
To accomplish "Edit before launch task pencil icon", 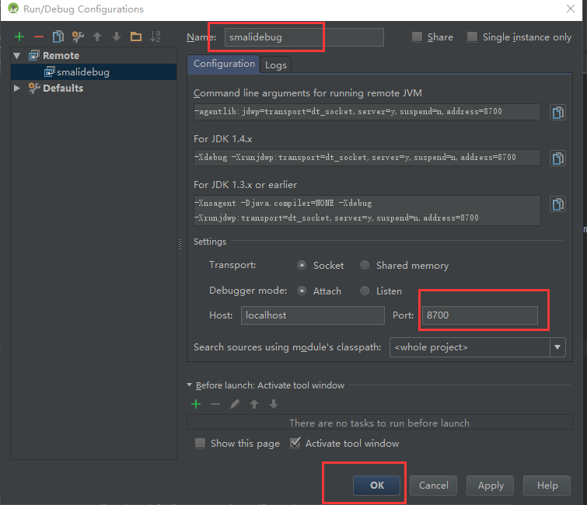I will pyautogui.click(x=235, y=404).
